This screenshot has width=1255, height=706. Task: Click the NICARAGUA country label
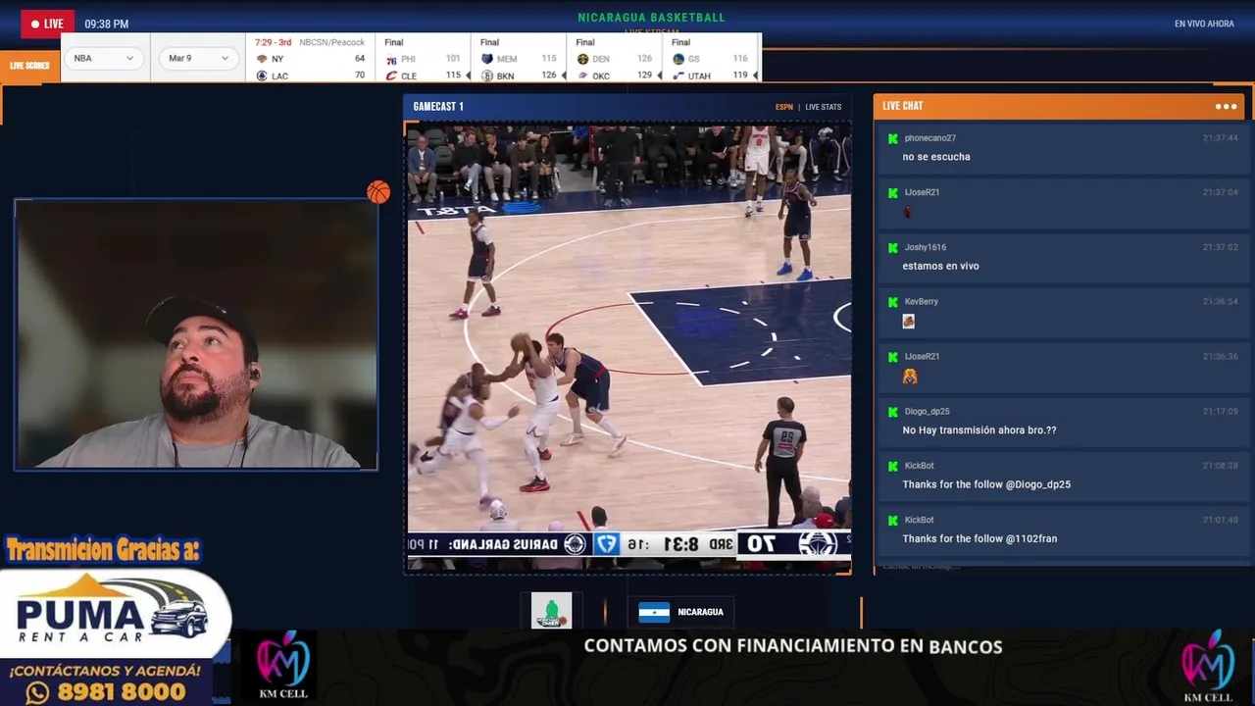pos(700,612)
